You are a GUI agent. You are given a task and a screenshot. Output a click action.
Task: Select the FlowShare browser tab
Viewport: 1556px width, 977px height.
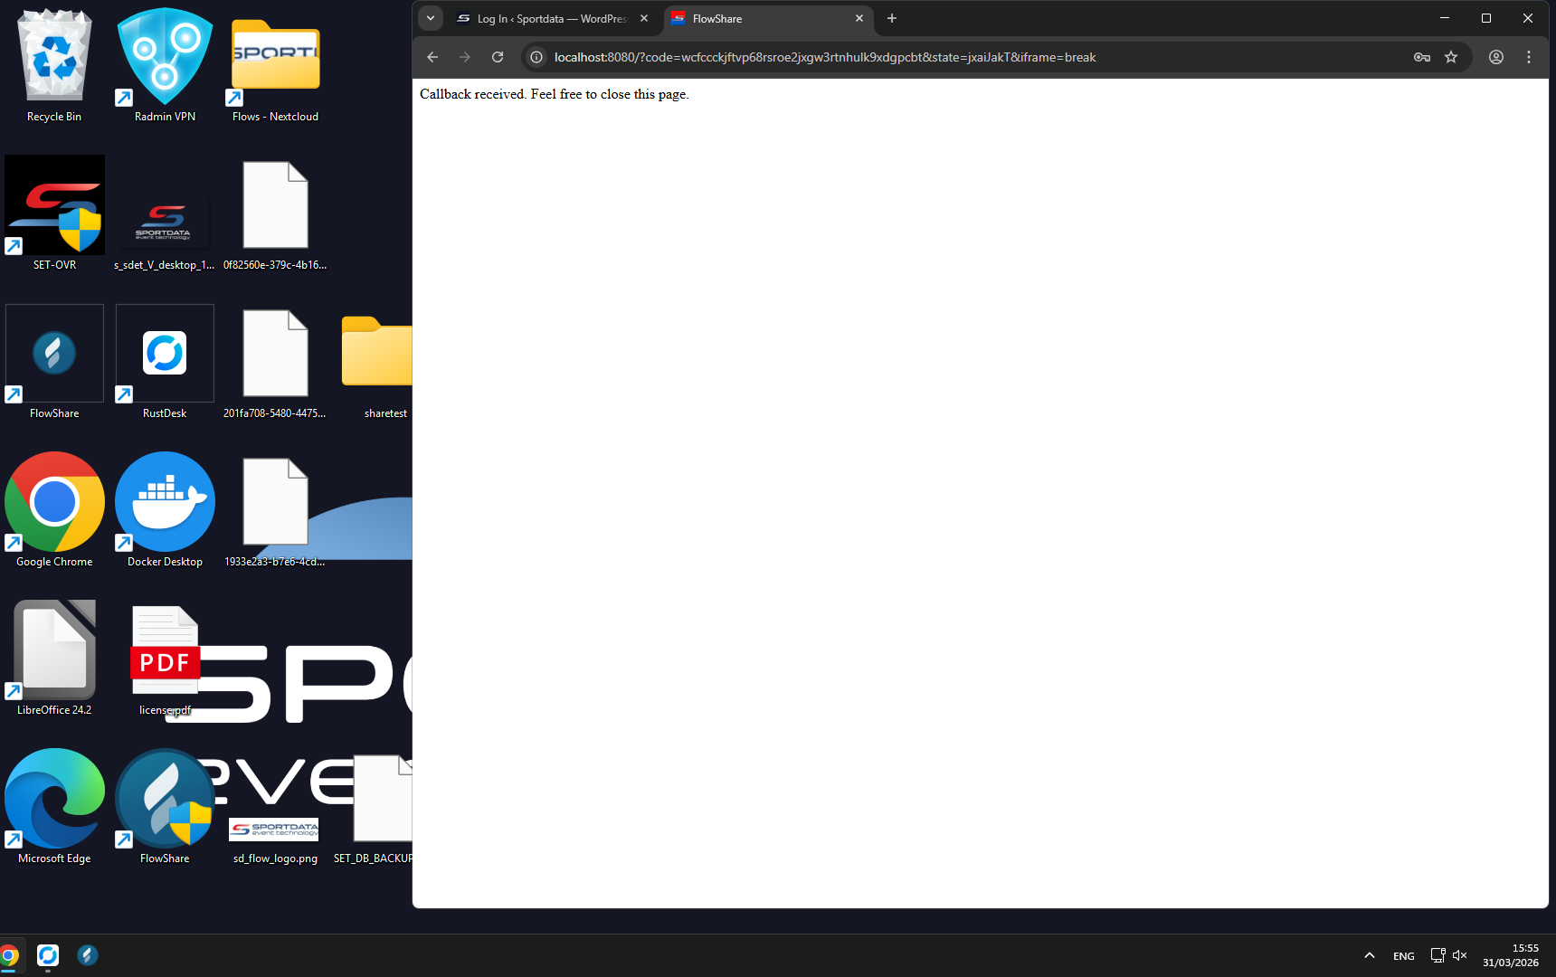(x=760, y=18)
